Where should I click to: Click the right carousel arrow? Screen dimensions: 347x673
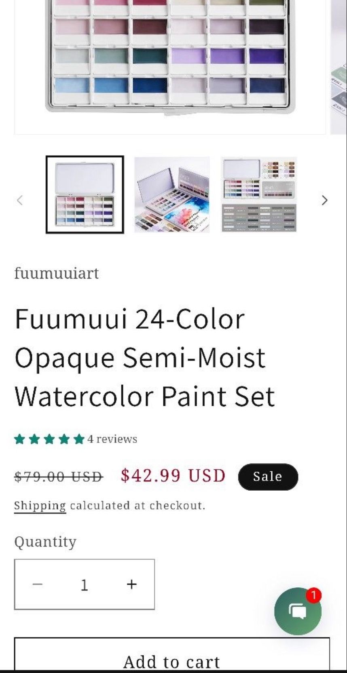tap(325, 200)
